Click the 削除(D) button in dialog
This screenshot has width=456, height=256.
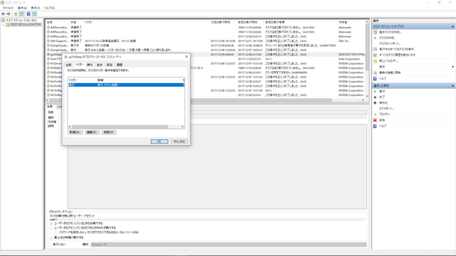click(x=109, y=132)
